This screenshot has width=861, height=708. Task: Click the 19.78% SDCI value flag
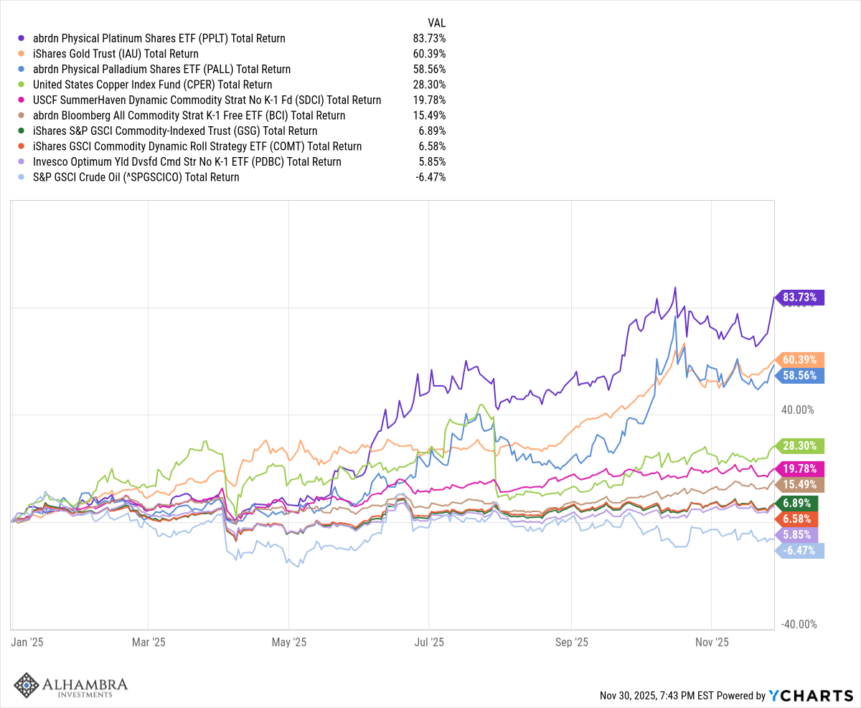[x=799, y=469]
